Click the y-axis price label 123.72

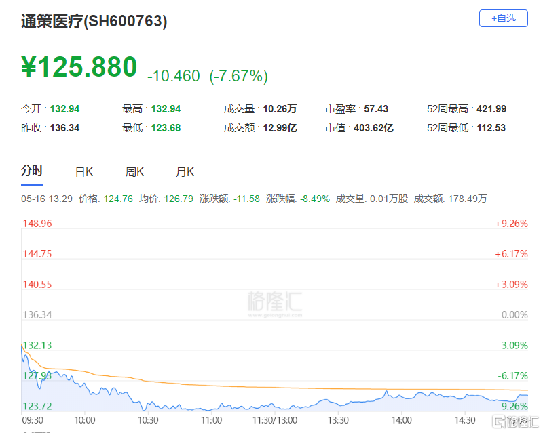pos(37,406)
